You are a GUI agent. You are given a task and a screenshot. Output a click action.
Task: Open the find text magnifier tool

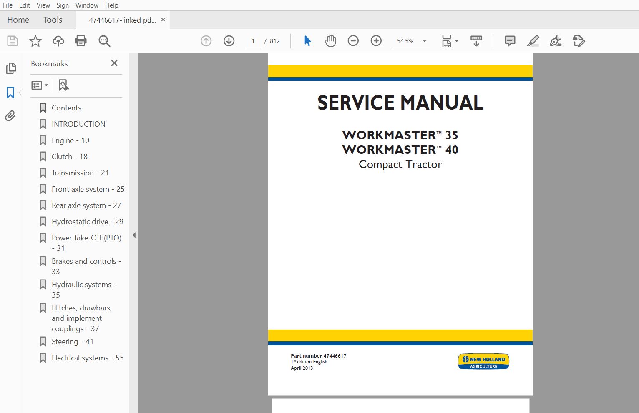(104, 41)
